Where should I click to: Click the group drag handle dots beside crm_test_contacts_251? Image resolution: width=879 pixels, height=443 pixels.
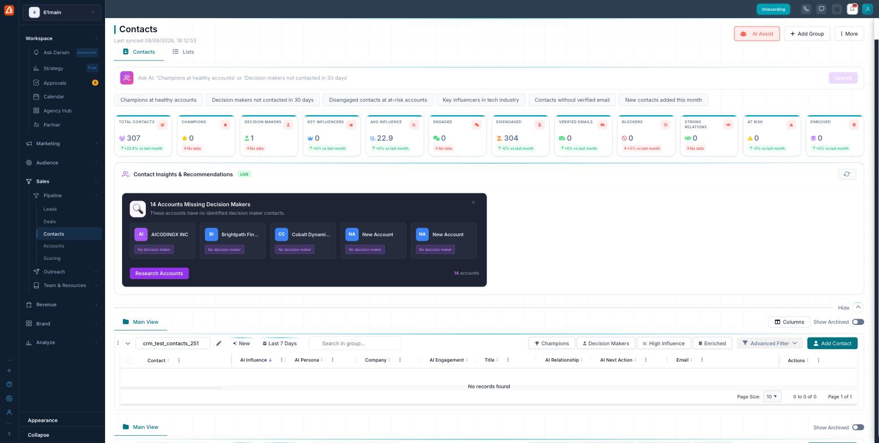click(x=118, y=343)
